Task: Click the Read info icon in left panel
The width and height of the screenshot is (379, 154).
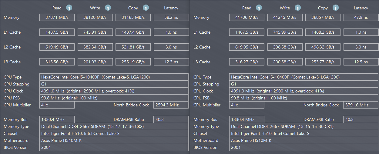Action: pyautogui.click(x=69, y=8)
